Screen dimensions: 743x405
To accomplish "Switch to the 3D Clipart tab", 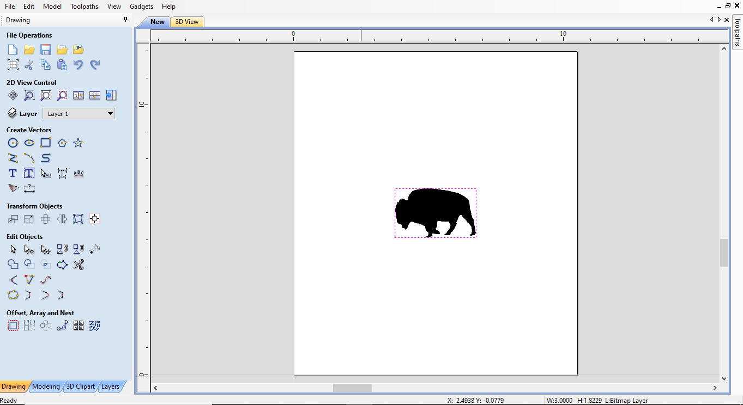I will click(81, 386).
